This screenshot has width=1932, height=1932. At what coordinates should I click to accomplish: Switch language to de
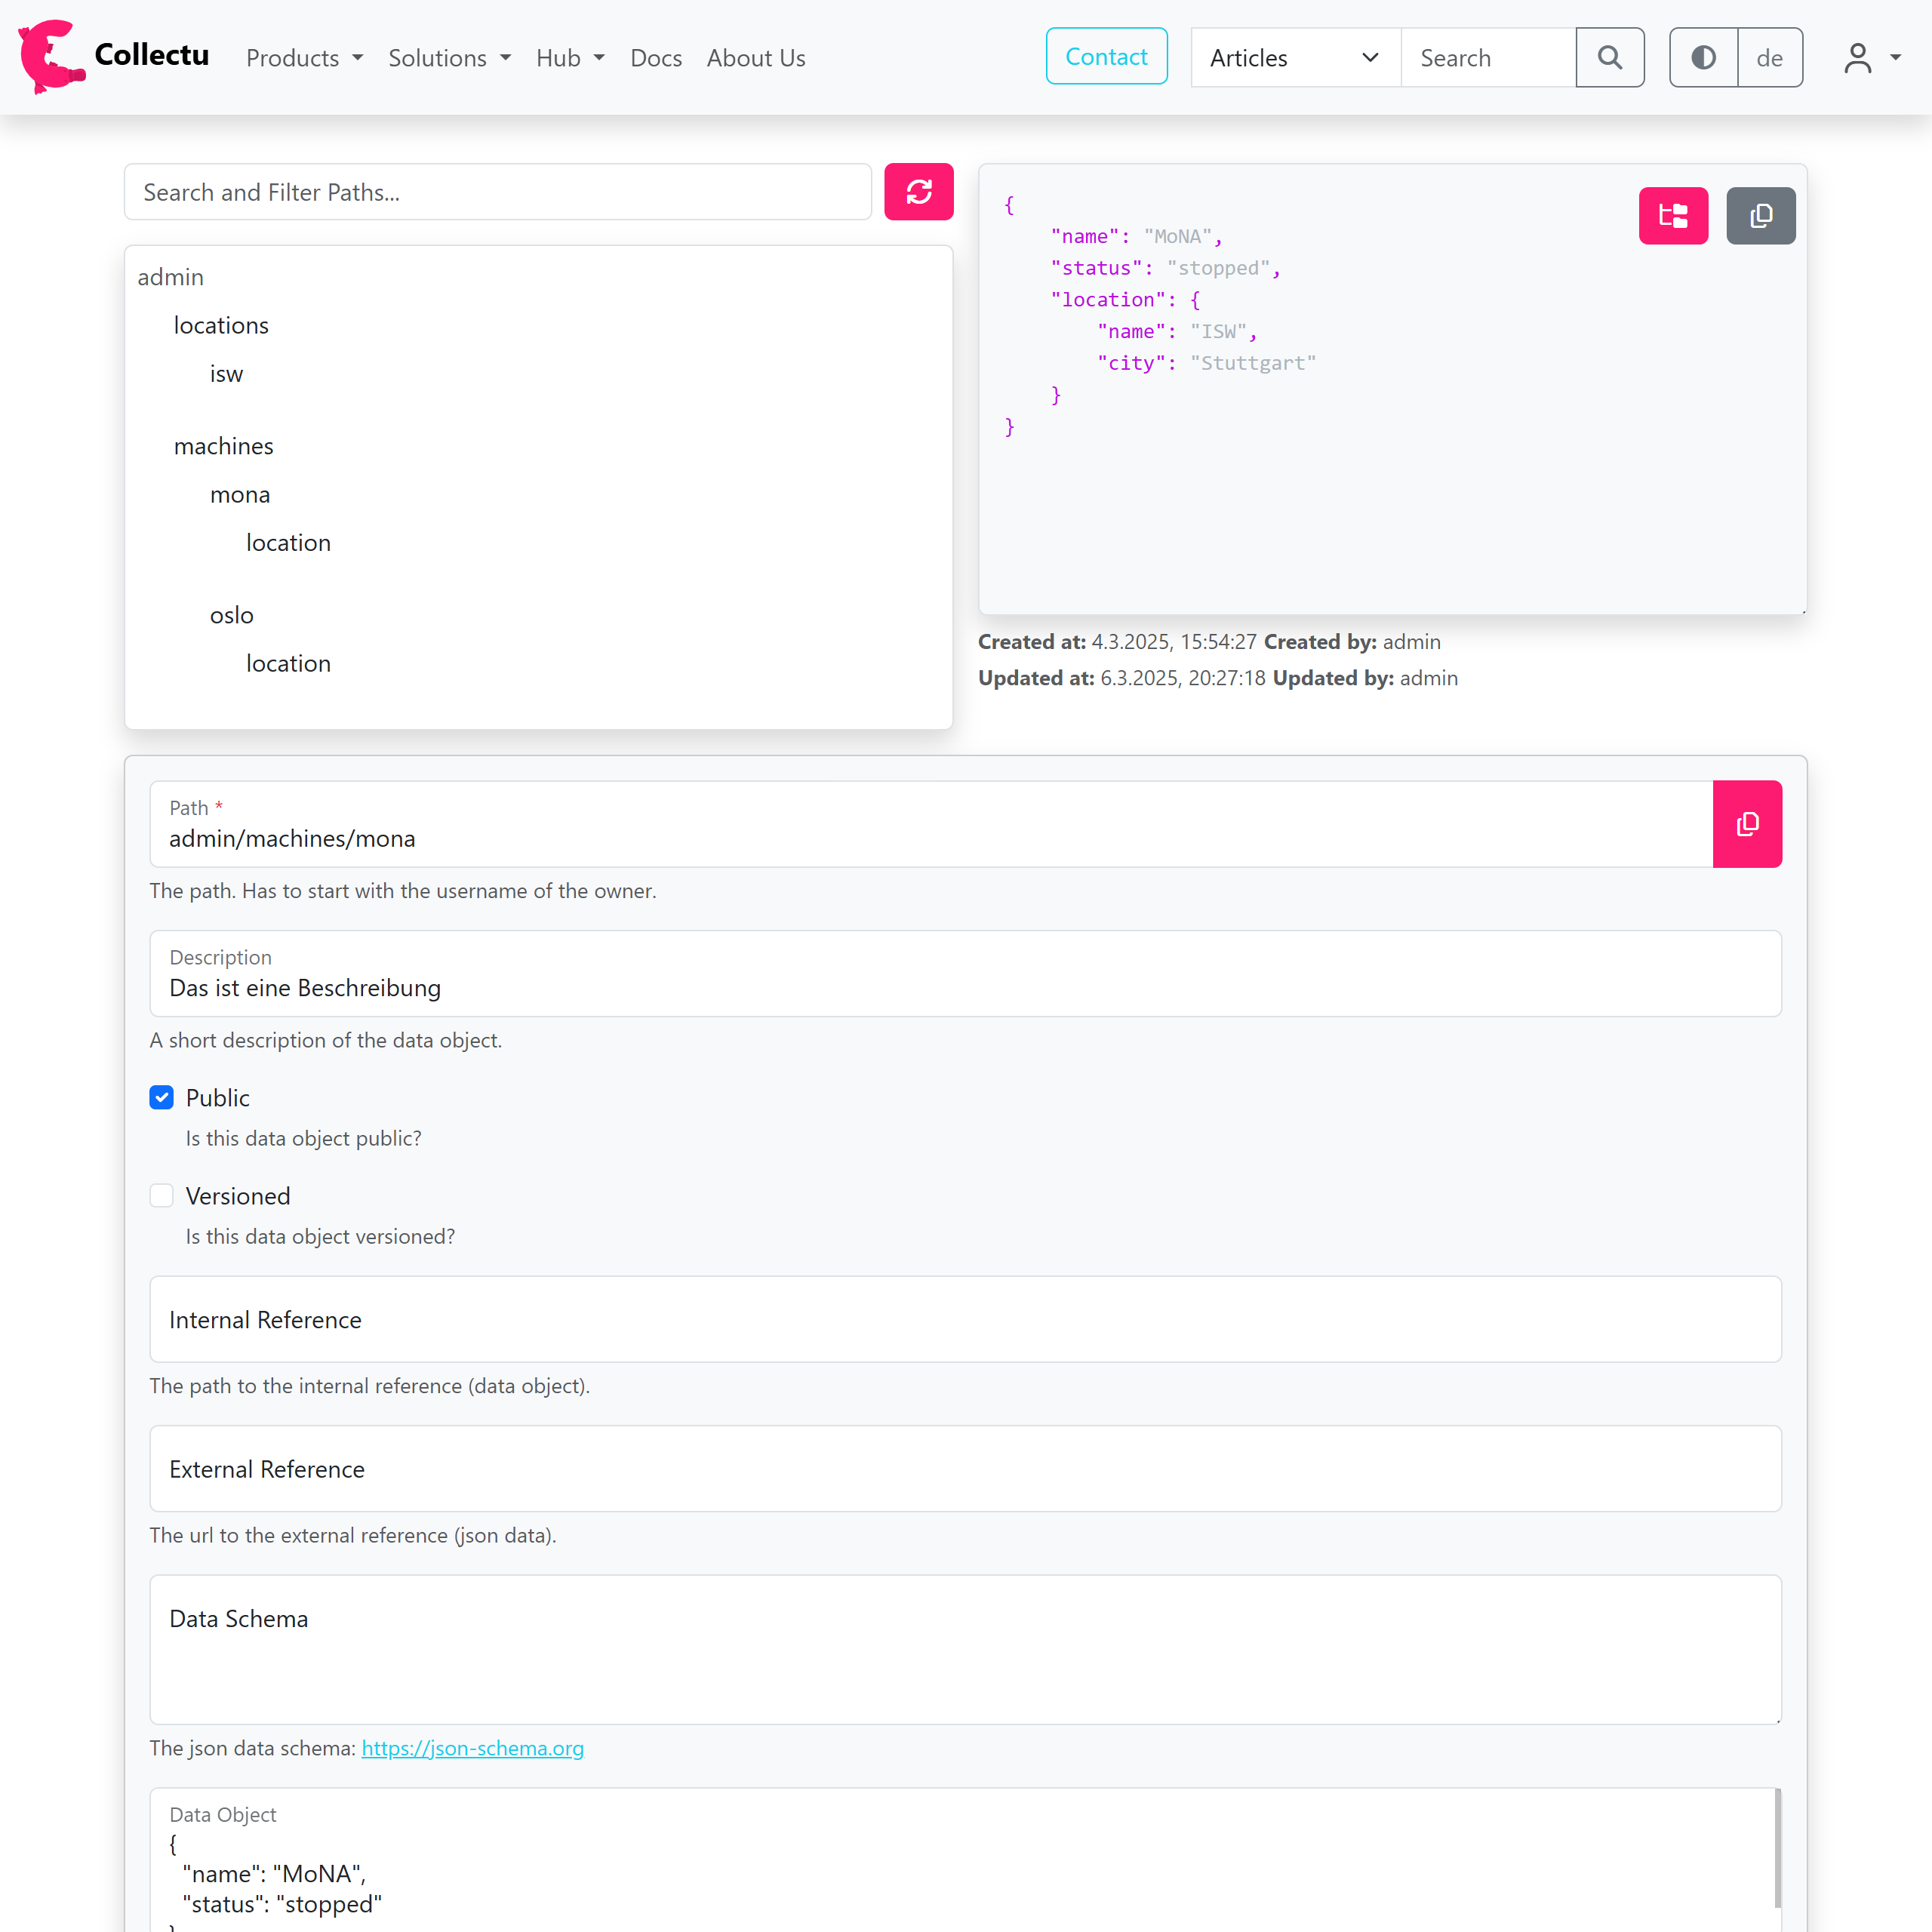tap(1769, 57)
